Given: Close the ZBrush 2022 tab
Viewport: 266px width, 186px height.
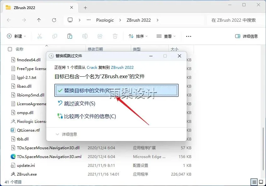Looking at the screenshot, I should [72, 8].
